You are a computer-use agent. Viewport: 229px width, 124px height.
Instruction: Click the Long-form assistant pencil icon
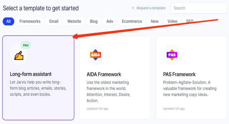tap(19, 55)
